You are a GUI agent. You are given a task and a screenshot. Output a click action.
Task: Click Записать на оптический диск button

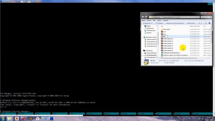click(x=175, y=23)
